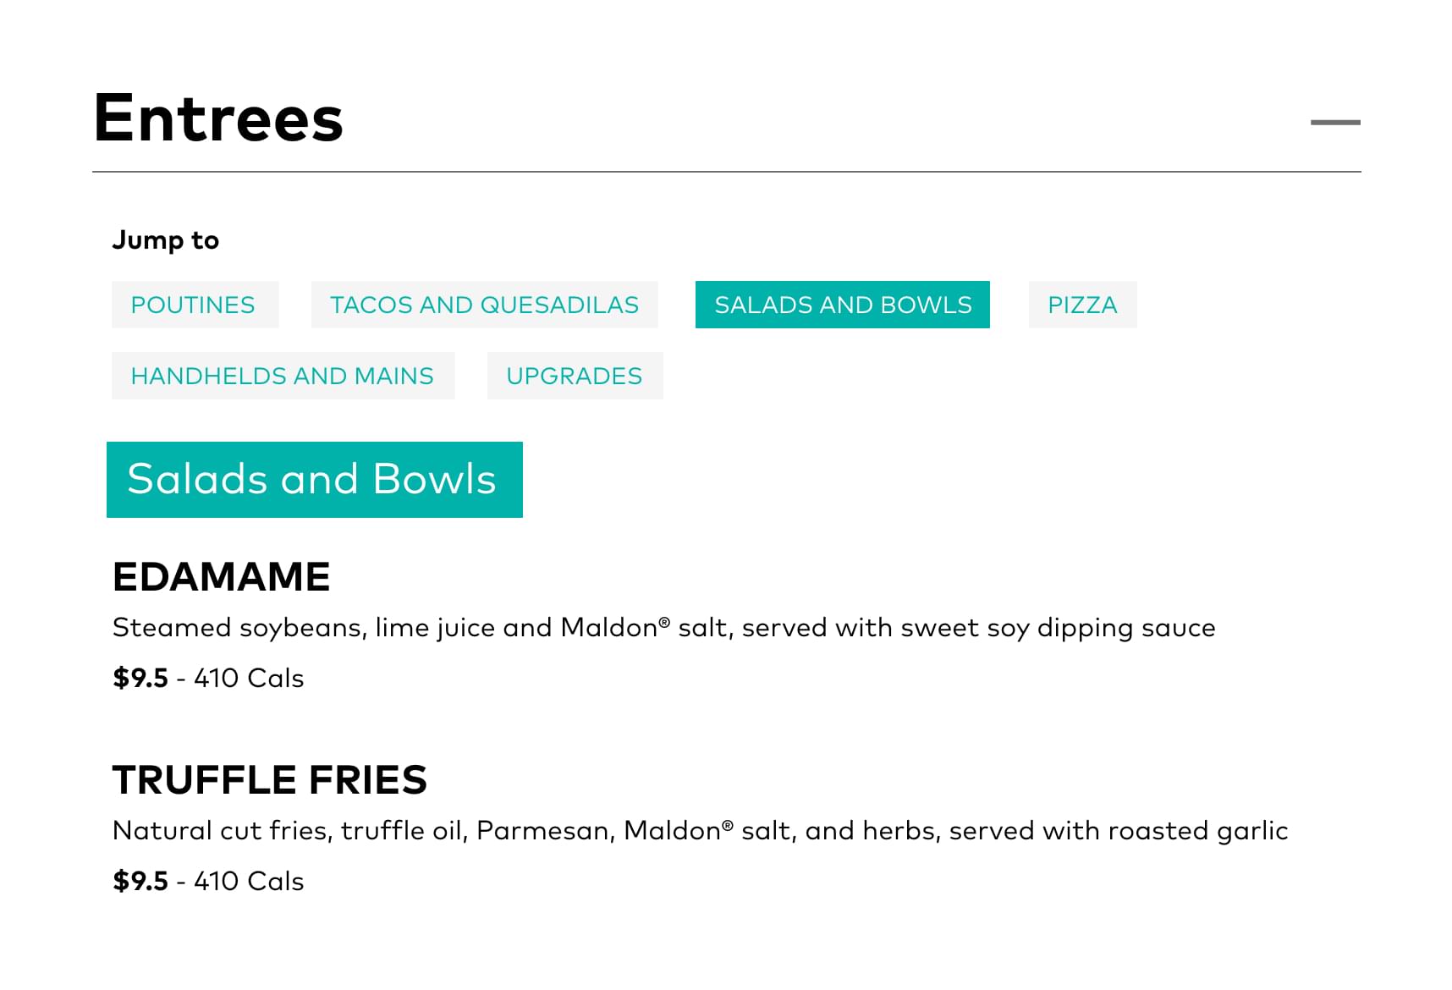This screenshot has height=990, width=1452.
Task: Select the EDAMAME menu item title
Action: [x=221, y=577]
